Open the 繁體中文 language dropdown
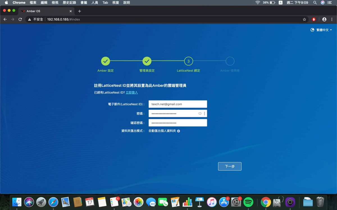337x210 pixels. pos(324,30)
